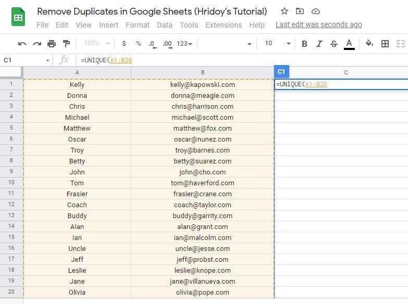Click the cell buddy@garrity.com
This screenshot has width=408, height=304.
pyautogui.click(x=203, y=216)
